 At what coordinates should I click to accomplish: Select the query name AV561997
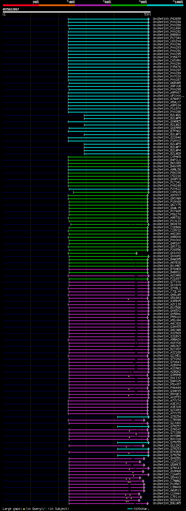pos(11,9)
